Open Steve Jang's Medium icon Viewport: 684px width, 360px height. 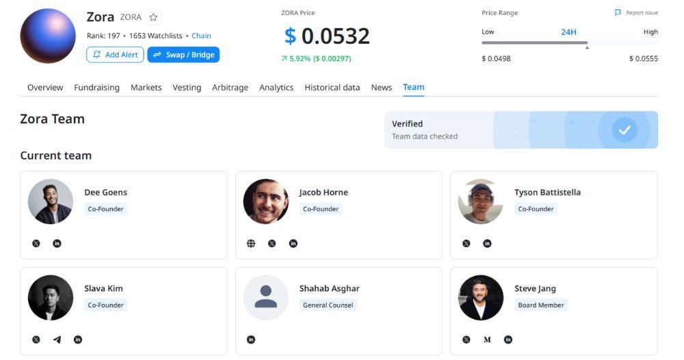point(487,340)
